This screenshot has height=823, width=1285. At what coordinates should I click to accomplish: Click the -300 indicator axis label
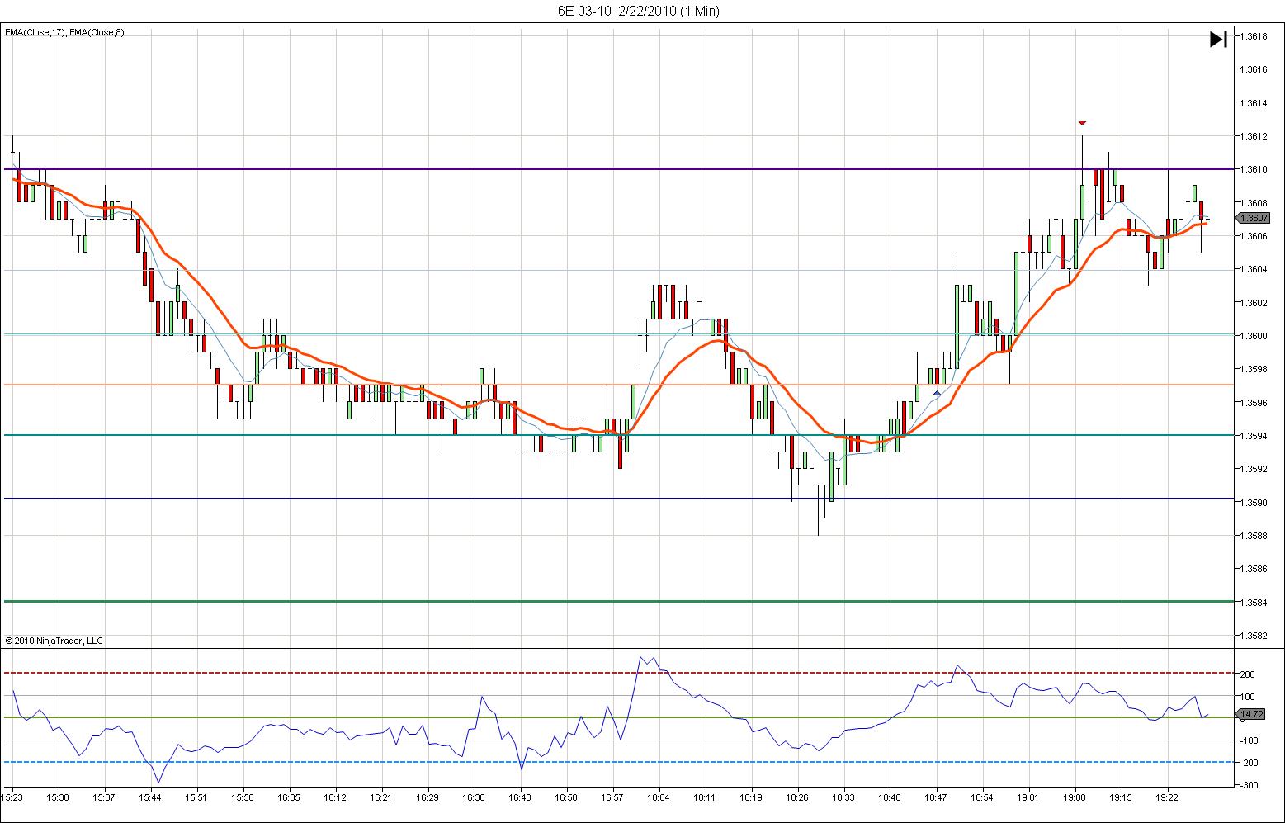click(1248, 786)
